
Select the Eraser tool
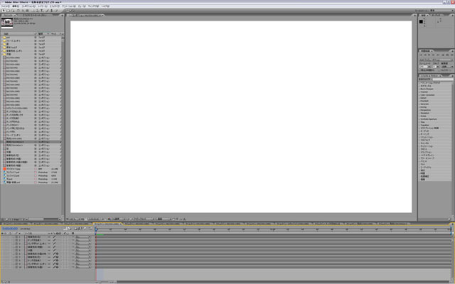coord(56,11)
